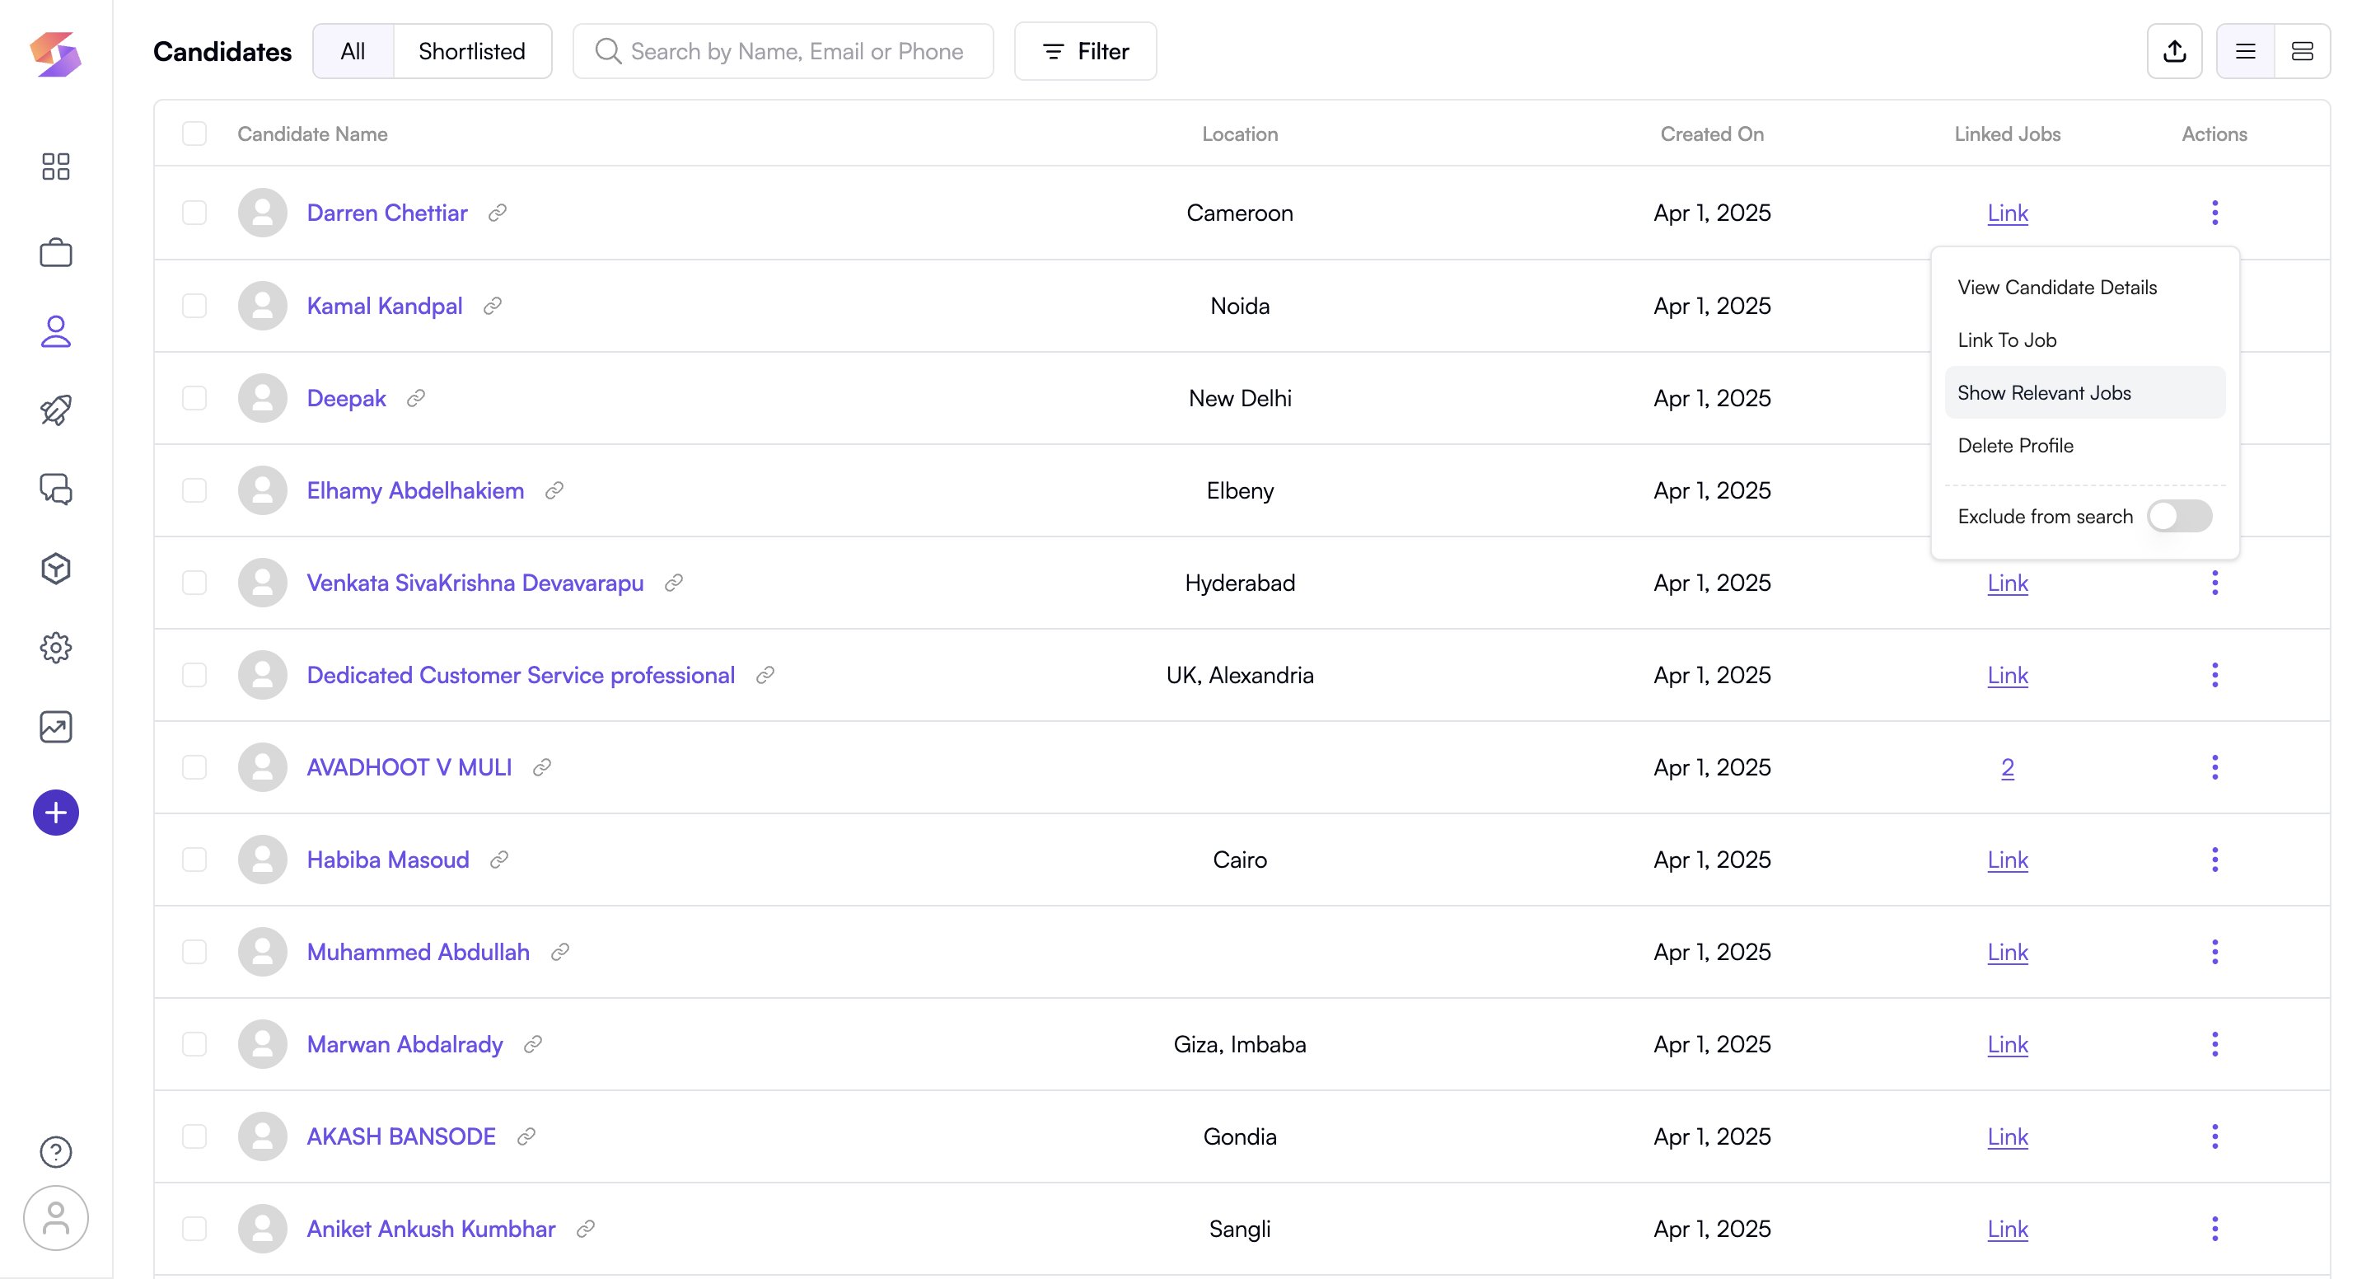Open linked jobs count 2 for AVADHOOT
2371x1279 pixels.
2008,767
